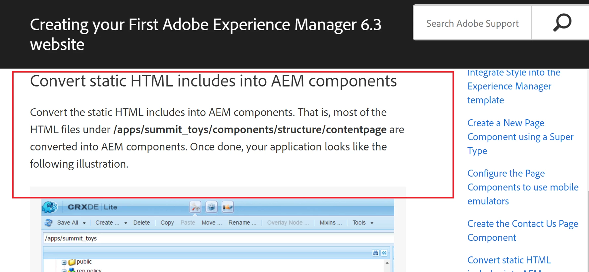Click Create ... in CRXDE toolbar
Viewport: 589px width, 272px height.
pyautogui.click(x=107, y=223)
